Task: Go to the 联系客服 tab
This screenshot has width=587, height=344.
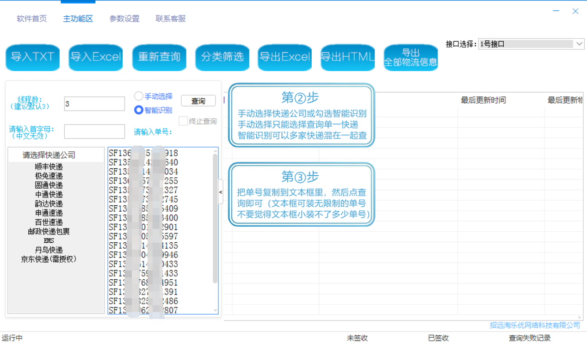Action: click(171, 19)
